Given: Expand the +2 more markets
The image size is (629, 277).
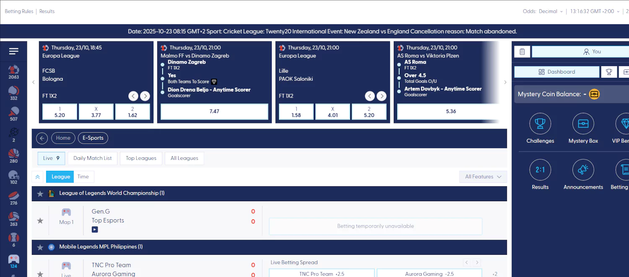Looking at the screenshot, I should tap(495, 274).
